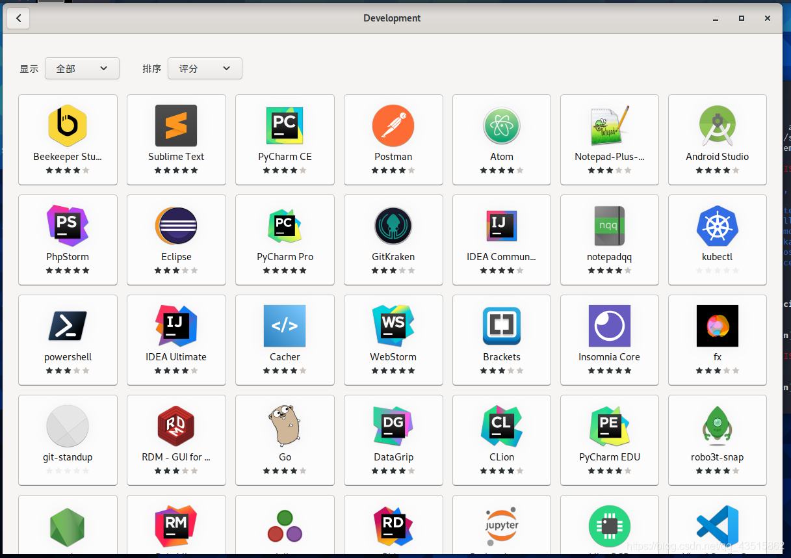Open the Brackets app icon
Image resolution: width=791 pixels, height=558 pixels.
pos(502,326)
